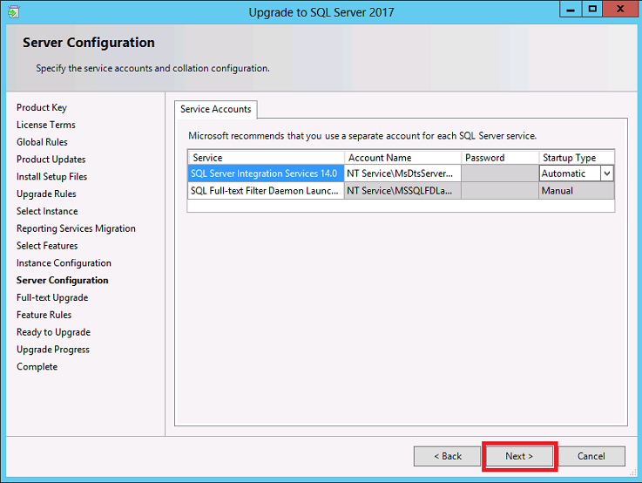Screen dimensions: 642x483
Task: Click the password field for Integration Services
Action: coord(500,173)
